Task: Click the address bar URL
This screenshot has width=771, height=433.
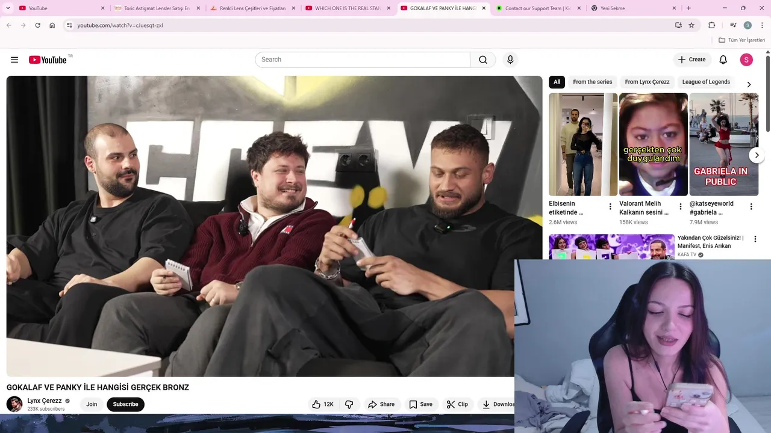Action: (x=120, y=25)
